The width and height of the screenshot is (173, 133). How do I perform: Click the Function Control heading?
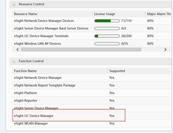[31, 61]
